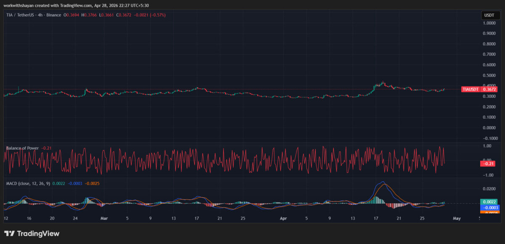Click the 12 date label at axis start

coord(6,219)
